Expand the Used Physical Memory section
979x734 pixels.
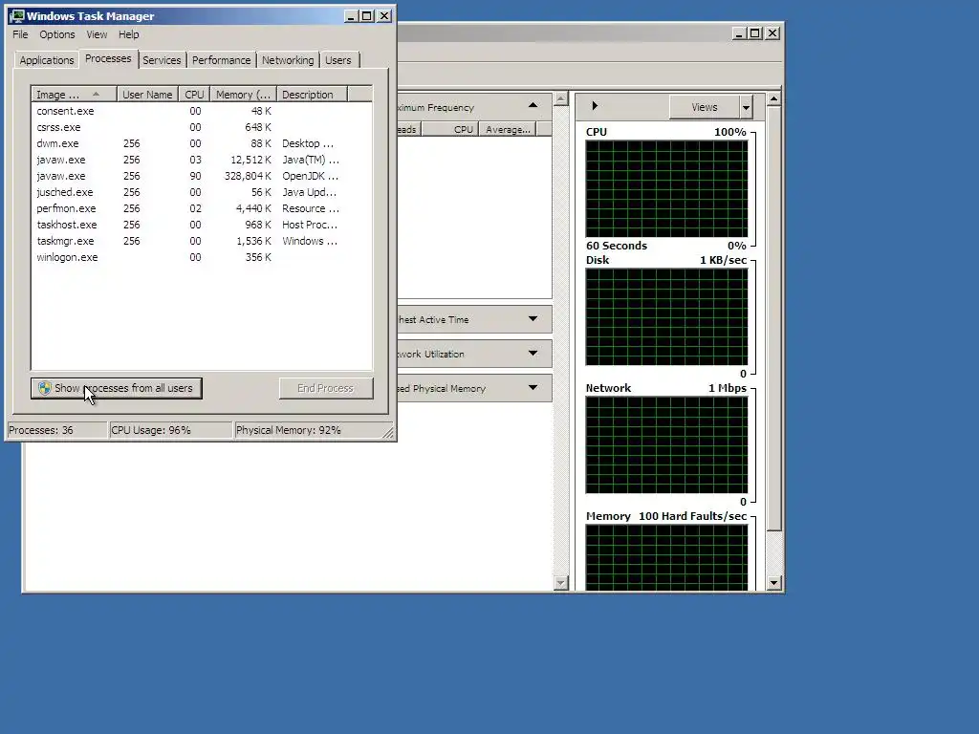pyautogui.click(x=533, y=388)
